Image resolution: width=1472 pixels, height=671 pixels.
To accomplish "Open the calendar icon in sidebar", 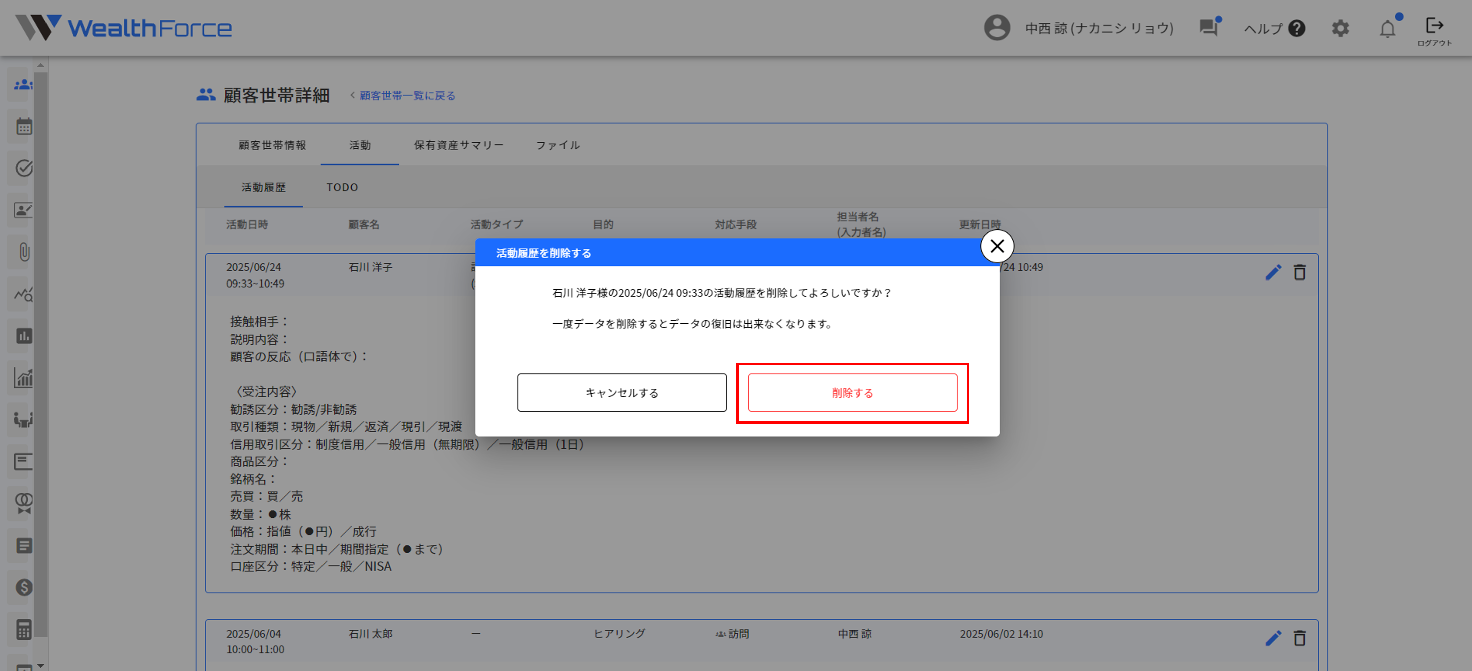I will [x=23, y=126].
